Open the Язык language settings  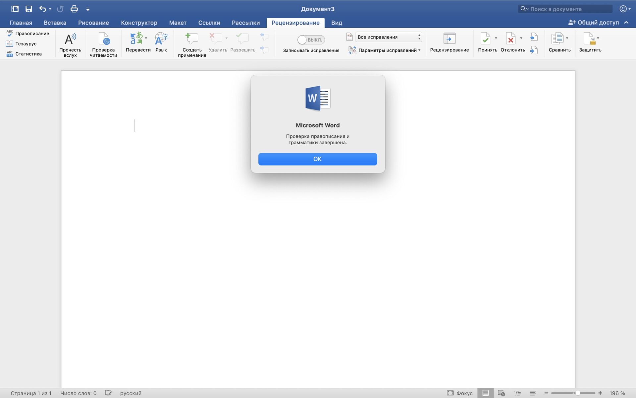161,42
